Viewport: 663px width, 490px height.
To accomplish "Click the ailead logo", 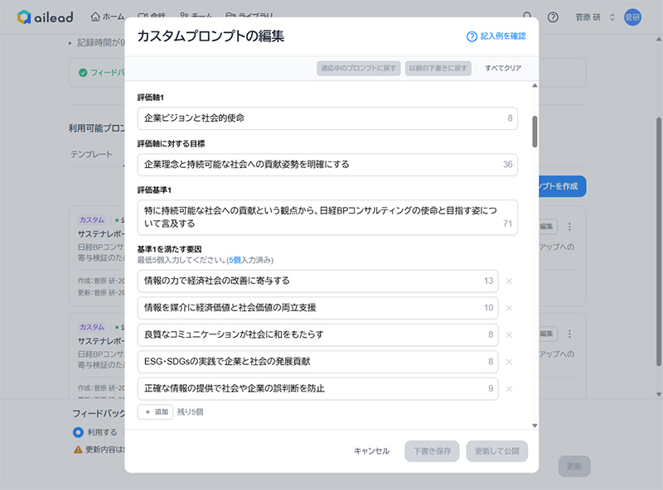I will (x=48, y=17).
